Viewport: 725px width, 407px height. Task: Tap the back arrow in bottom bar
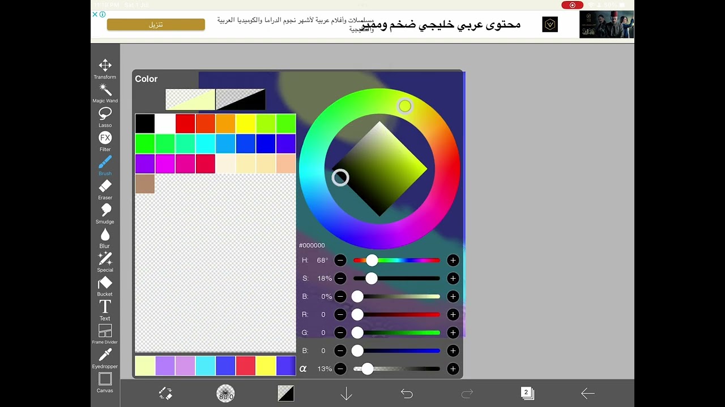click(588, 393)
